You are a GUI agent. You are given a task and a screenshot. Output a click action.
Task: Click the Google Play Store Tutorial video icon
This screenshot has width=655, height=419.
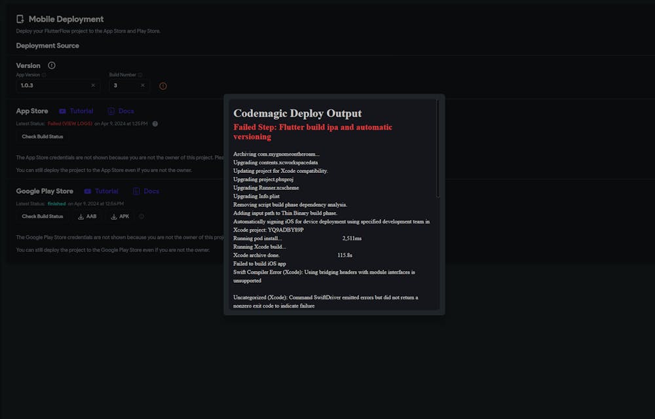[x=88, y=191]
